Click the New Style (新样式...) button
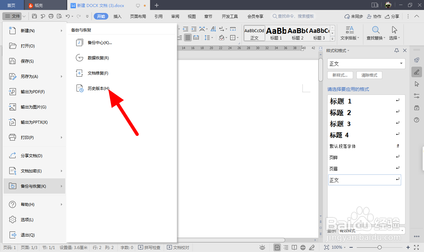The width and height of the screenshot is (424, 252). (x=340, y=75)
